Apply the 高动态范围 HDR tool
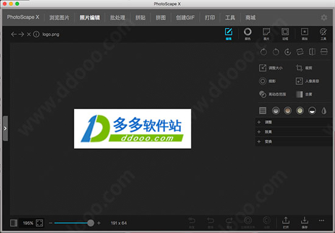The image size is (335, 233). point(272,95)
